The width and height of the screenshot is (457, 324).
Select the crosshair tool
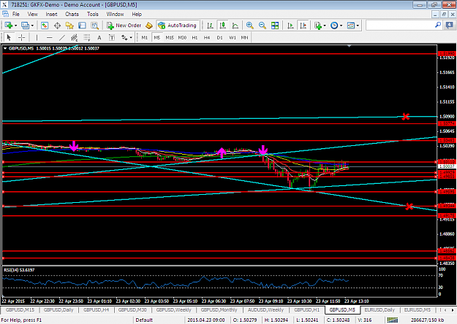coord(21,37)
